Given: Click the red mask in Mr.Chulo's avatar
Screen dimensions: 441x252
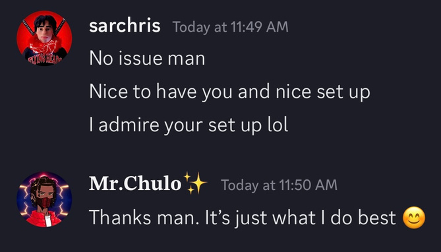Looking at the screenshot, I should 45,203.
